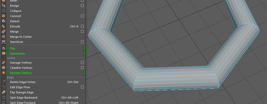
Task: Click the Chamfer Vertices icon
Action: [x=4, y=68]
